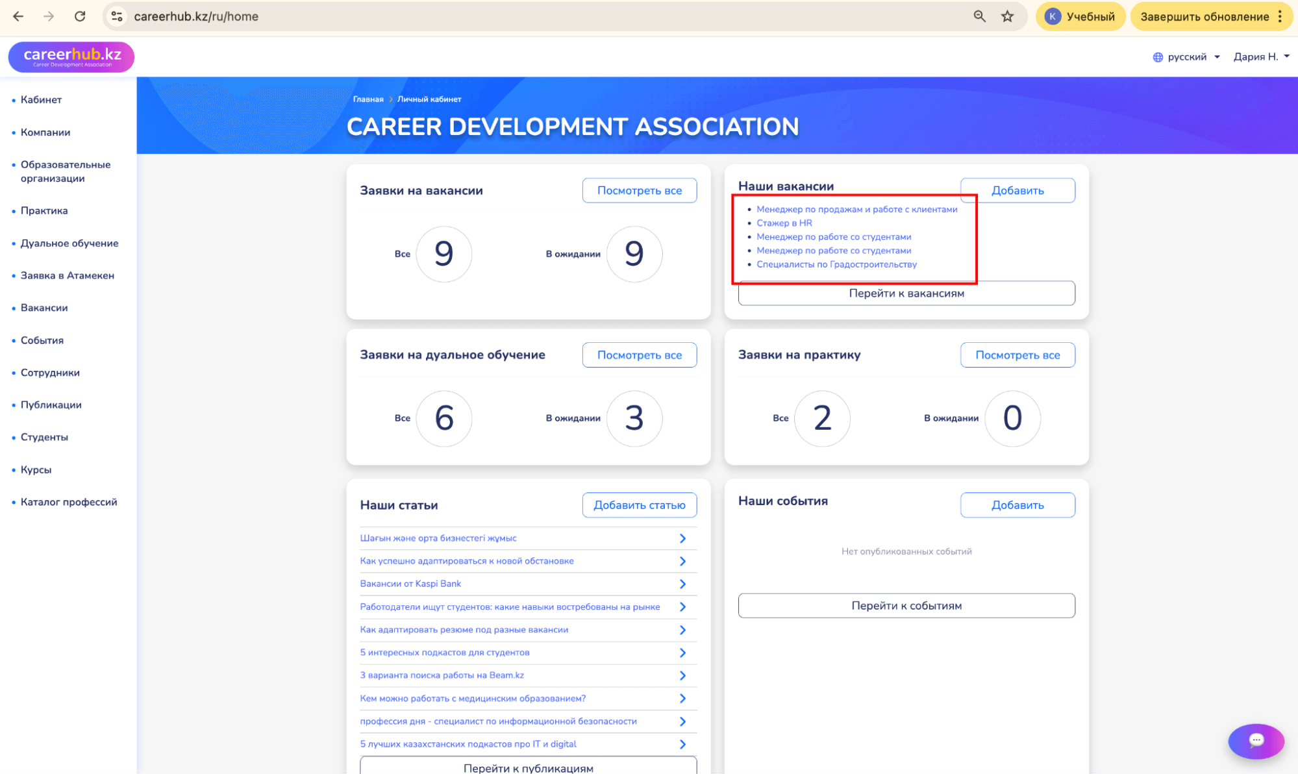Click the browser reload icon

(80, 16)
